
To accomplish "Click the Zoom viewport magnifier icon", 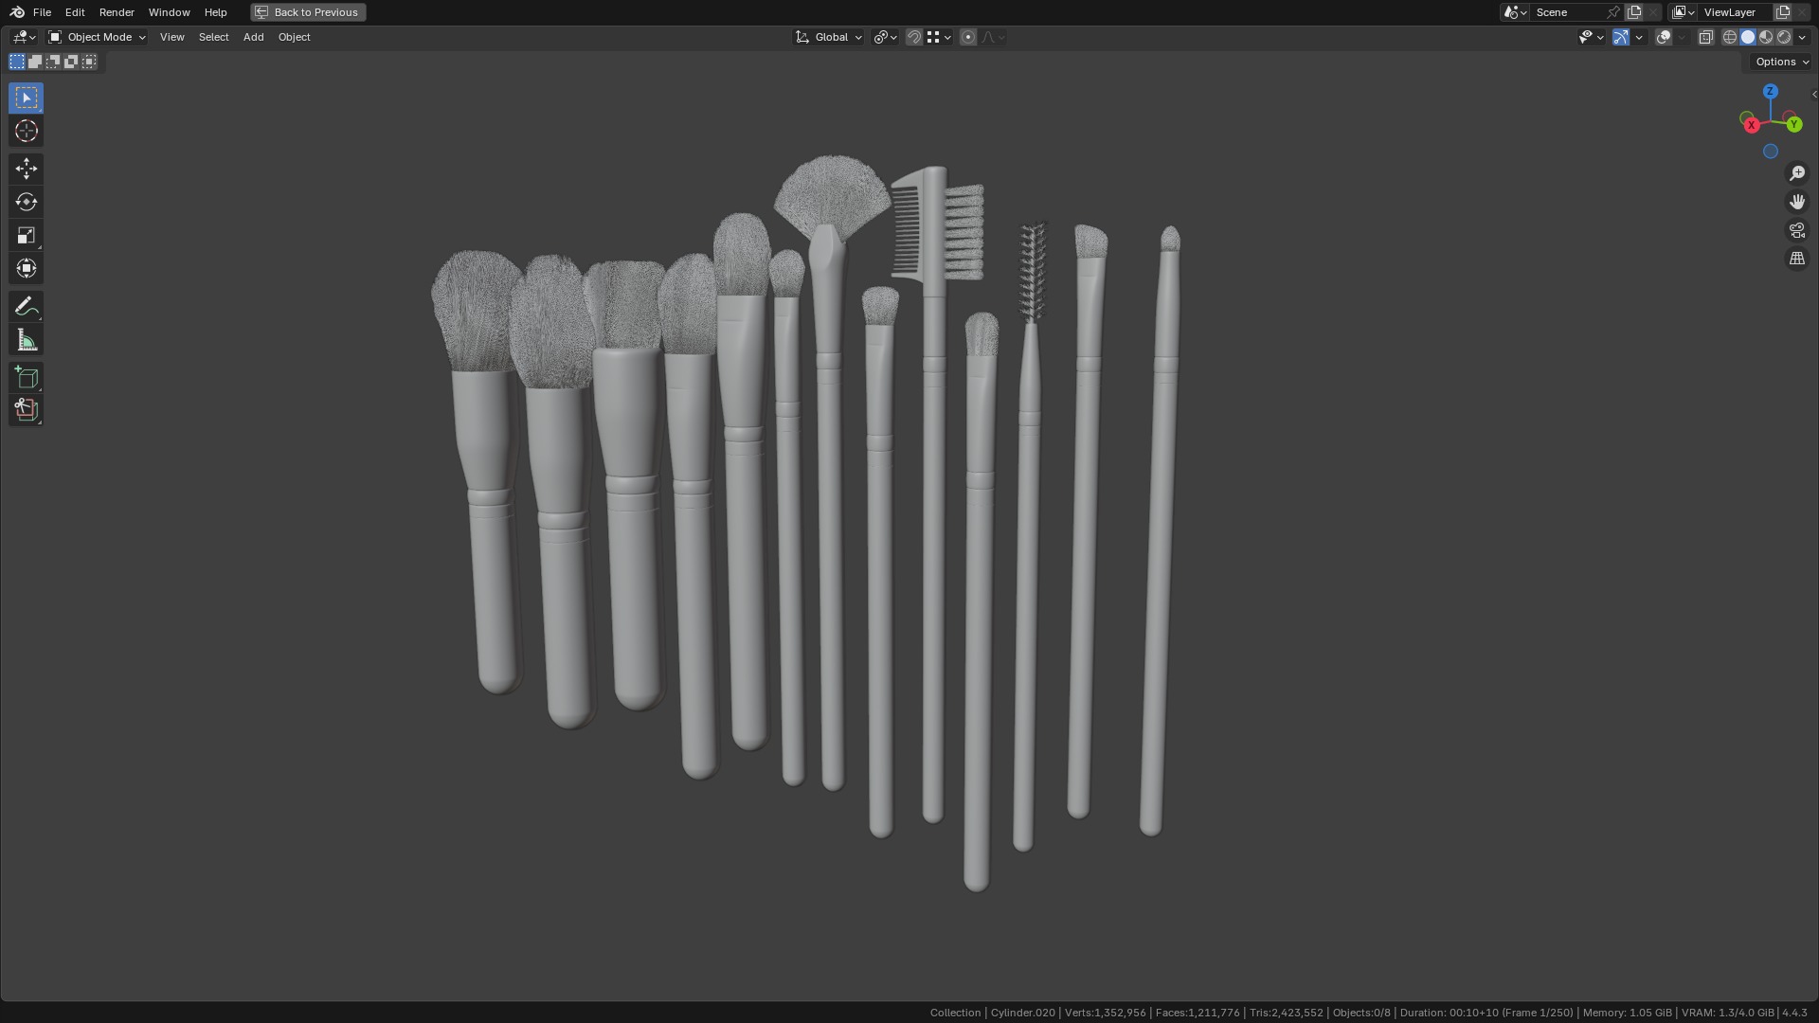I will click(x=1796, y=173).
